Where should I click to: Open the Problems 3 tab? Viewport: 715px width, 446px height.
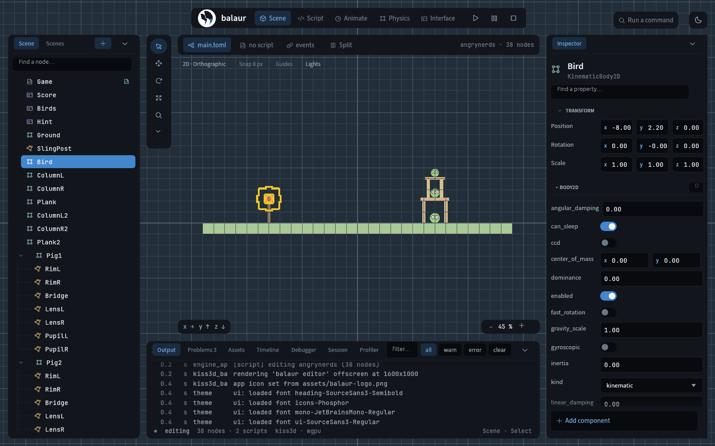click(x=202, y=350)
